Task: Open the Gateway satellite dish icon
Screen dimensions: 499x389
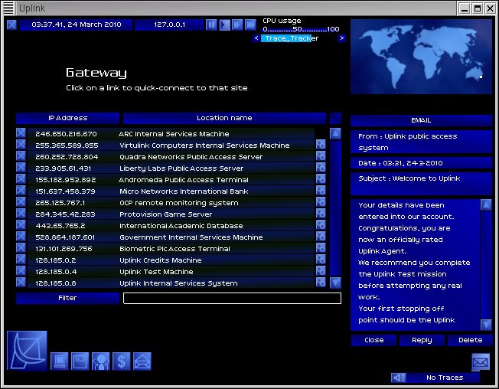Action: [x=27, y=351]
